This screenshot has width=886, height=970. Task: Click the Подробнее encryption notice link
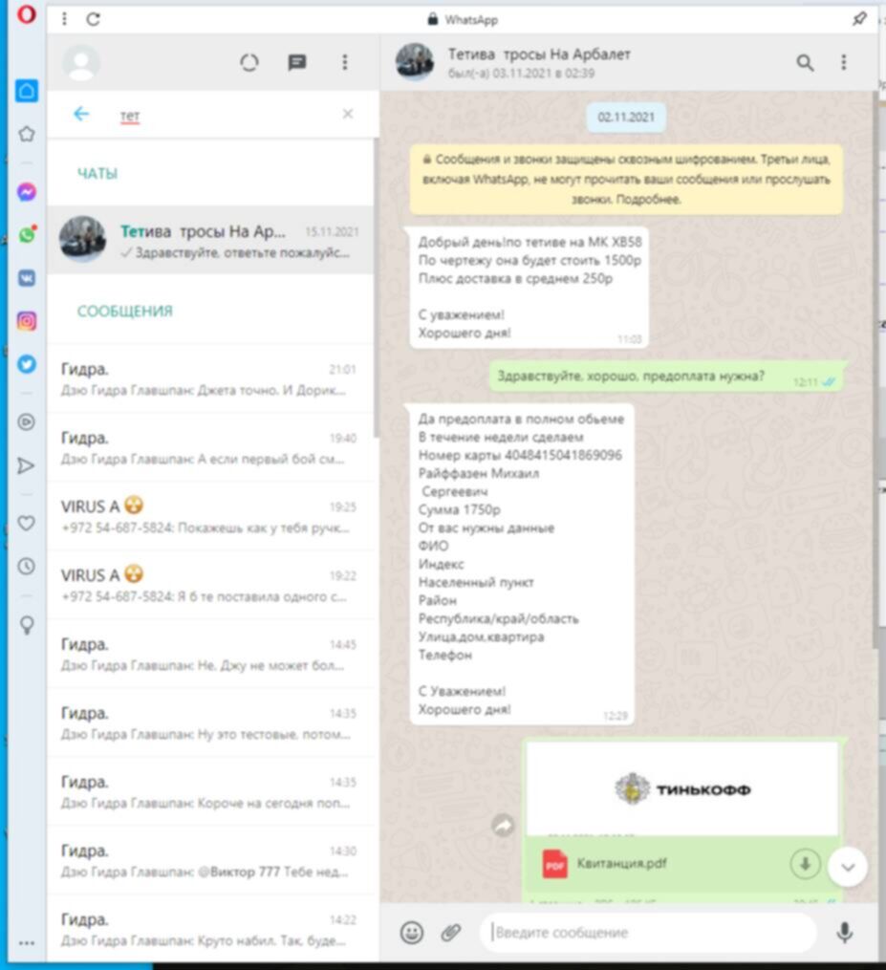coord(649,200)
